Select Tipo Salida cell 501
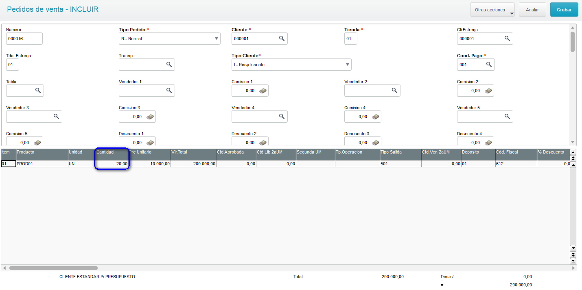 tap(400, 164)
